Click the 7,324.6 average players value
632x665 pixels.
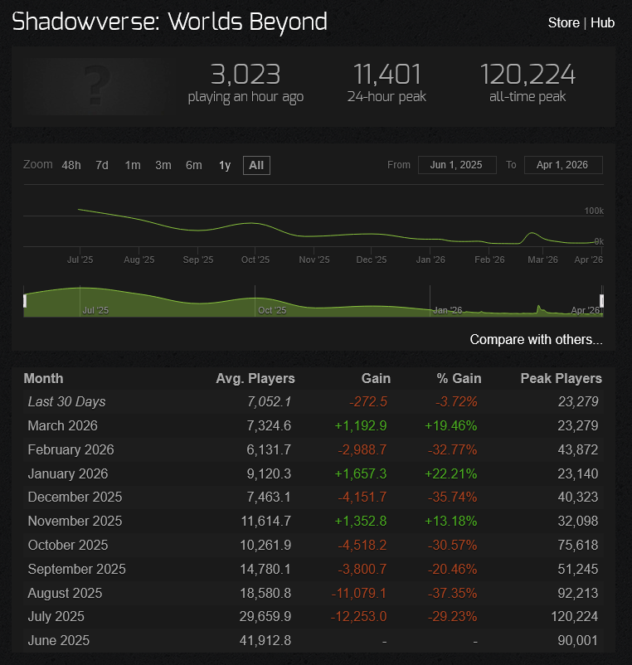[269, 425]
